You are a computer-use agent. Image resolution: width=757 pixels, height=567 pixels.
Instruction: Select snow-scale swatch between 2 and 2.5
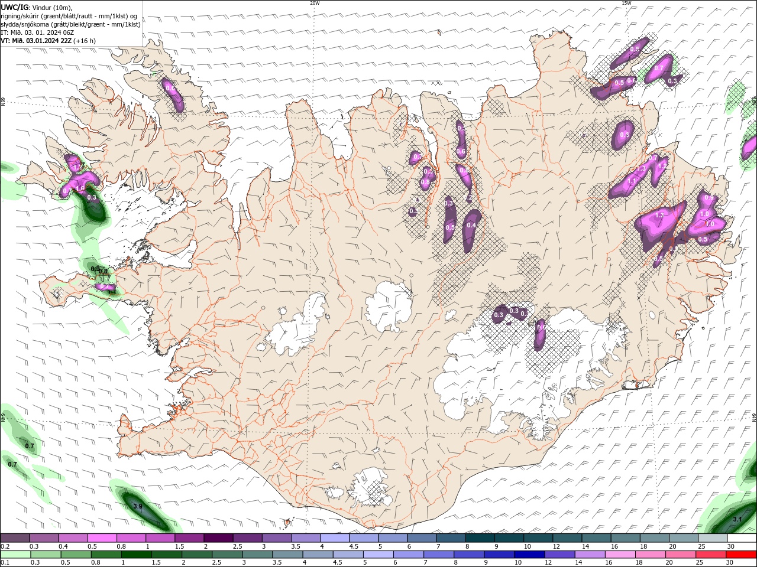pos(218,538)
